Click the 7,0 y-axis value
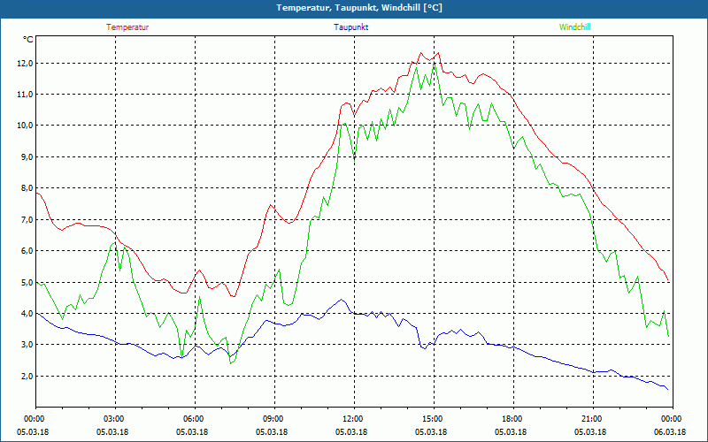 click(27, 220)
